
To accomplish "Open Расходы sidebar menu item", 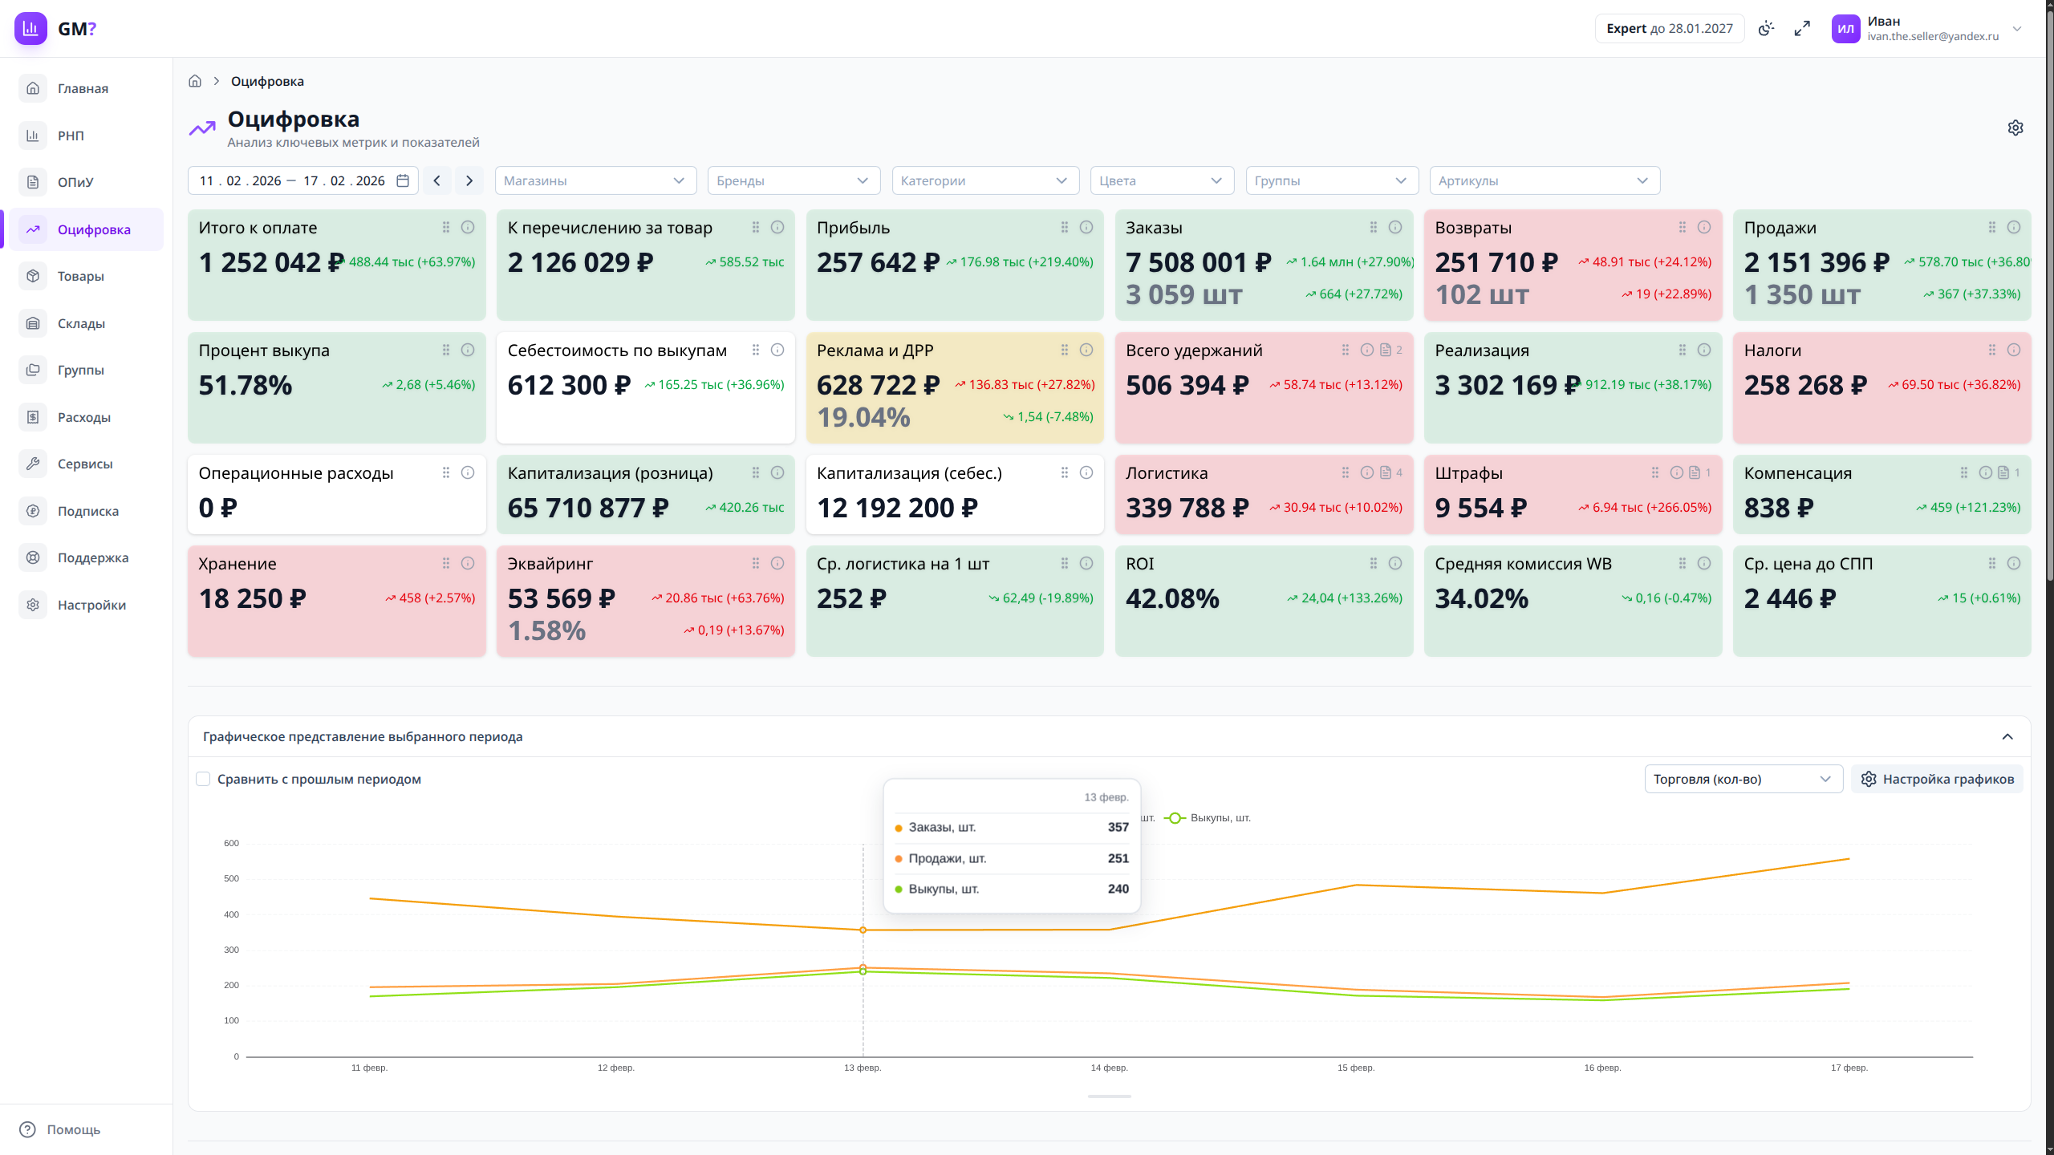I will (83, 417).
